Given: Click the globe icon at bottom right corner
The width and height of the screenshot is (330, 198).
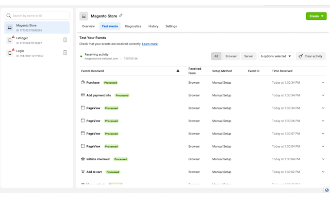Looking at the screenshot, I should tap(327, 190).
